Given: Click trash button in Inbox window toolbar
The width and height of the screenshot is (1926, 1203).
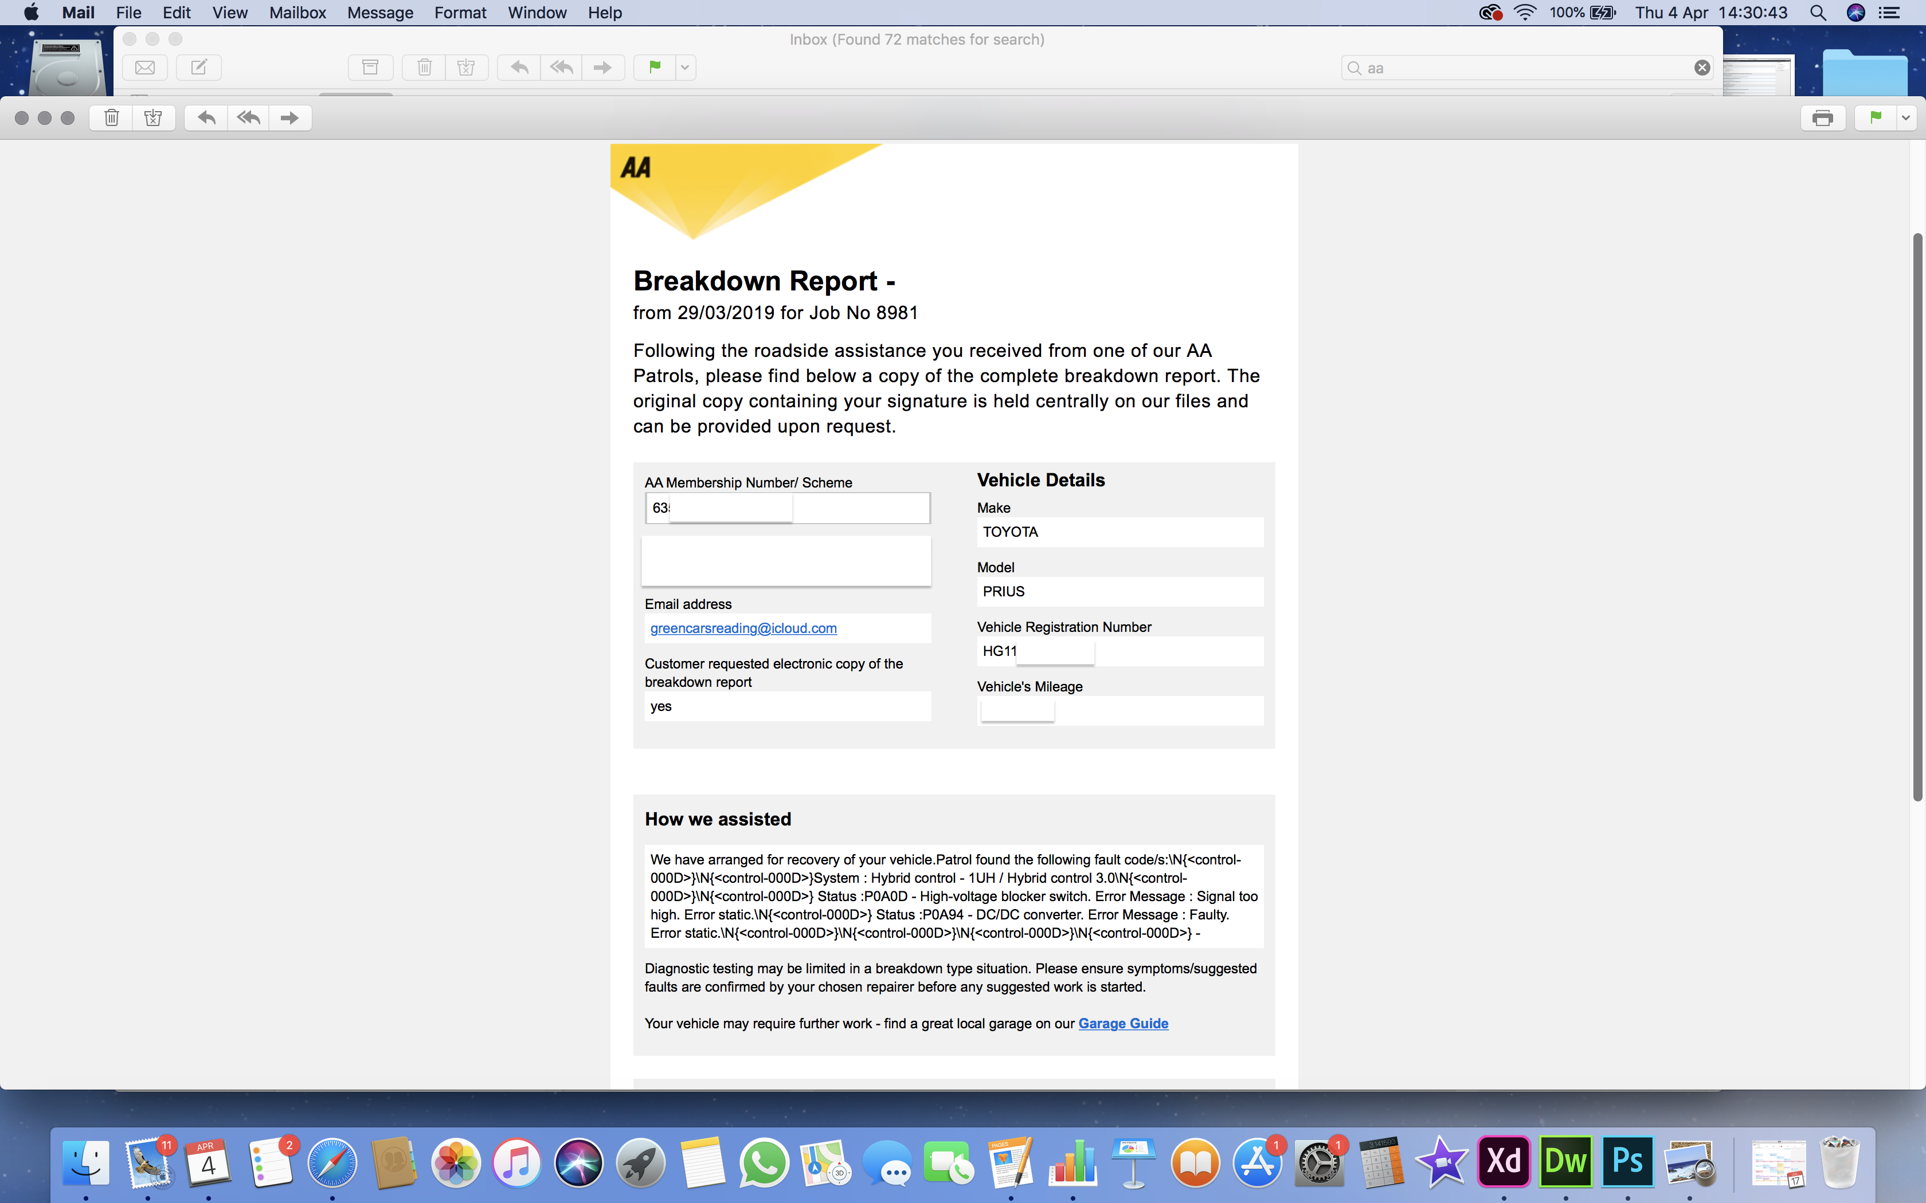Looking at the screenshot, I should [x=424, y=68].
